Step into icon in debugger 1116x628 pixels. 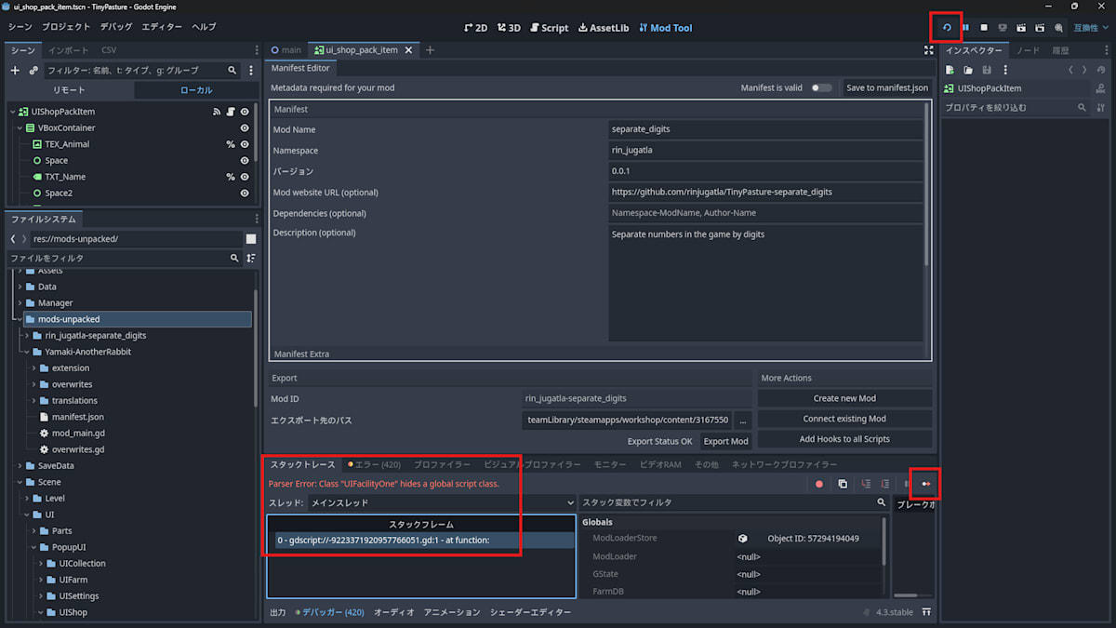coord(866,484)
